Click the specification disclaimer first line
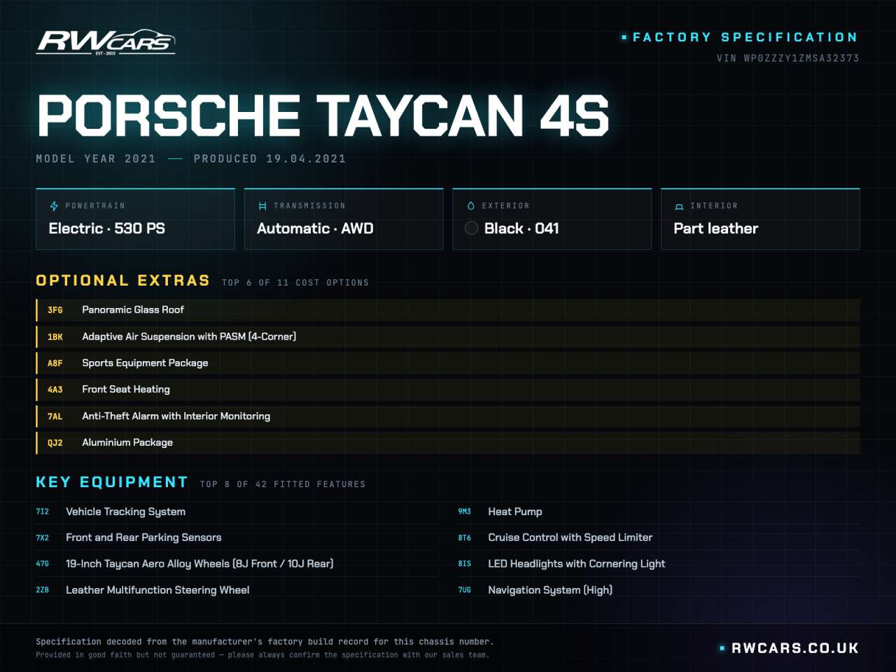The height and width of the screenshot is (672, 896). click(x=265, y=641)
